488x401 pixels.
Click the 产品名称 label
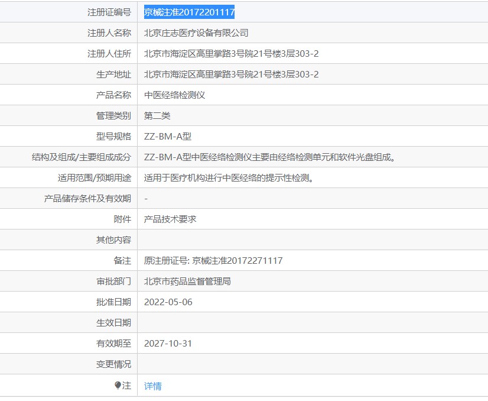point(113,95)
